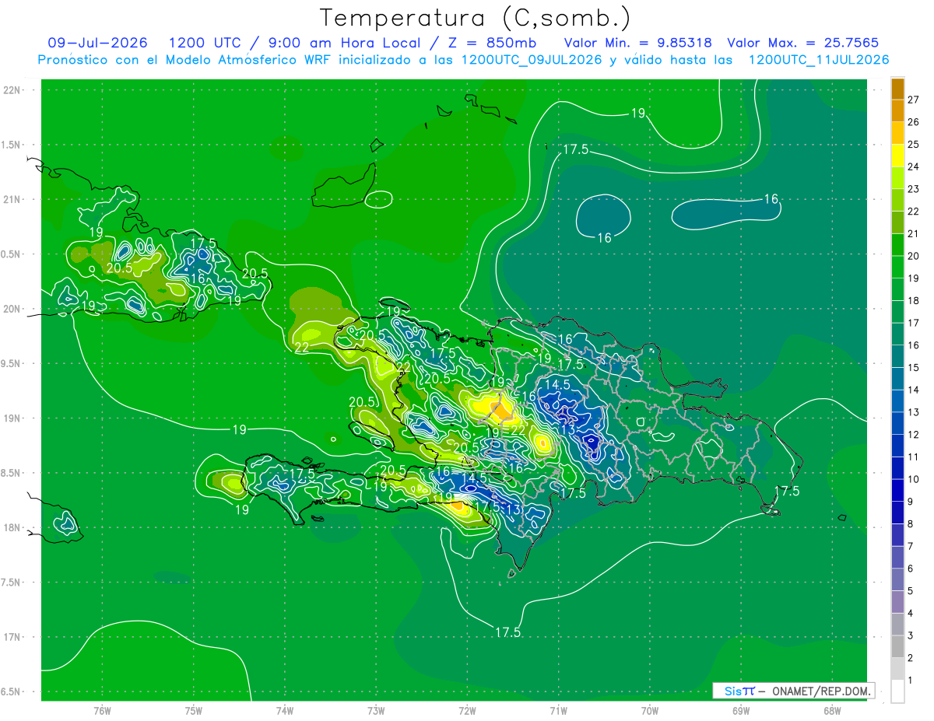The height and width of the screenshot is (721, 934).
Task: Click the title 'Temperatura (C,somb.)'
Action: point(475,17)
